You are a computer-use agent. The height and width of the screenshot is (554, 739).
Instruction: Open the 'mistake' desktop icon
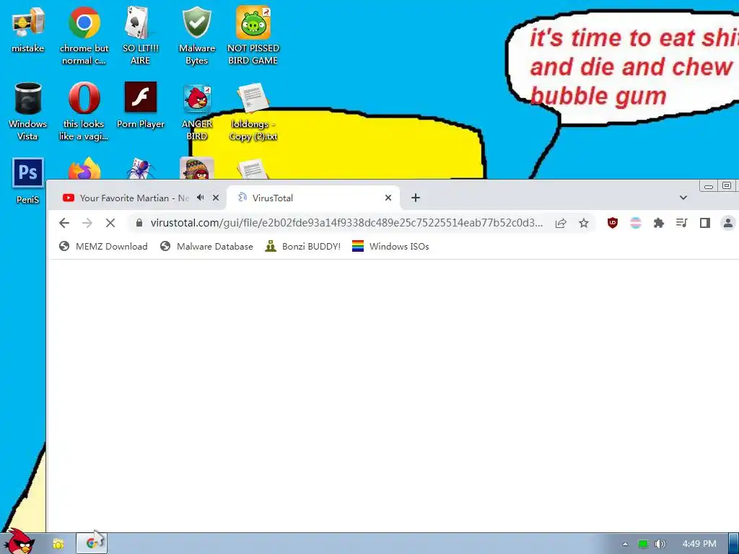coord(28,30)
